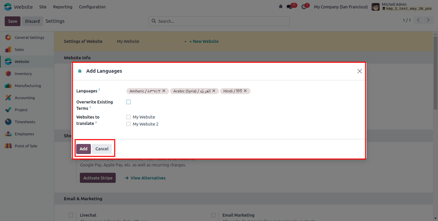
Task: Select Website settings tab in sidebar
Action: (x=27, y=62)
